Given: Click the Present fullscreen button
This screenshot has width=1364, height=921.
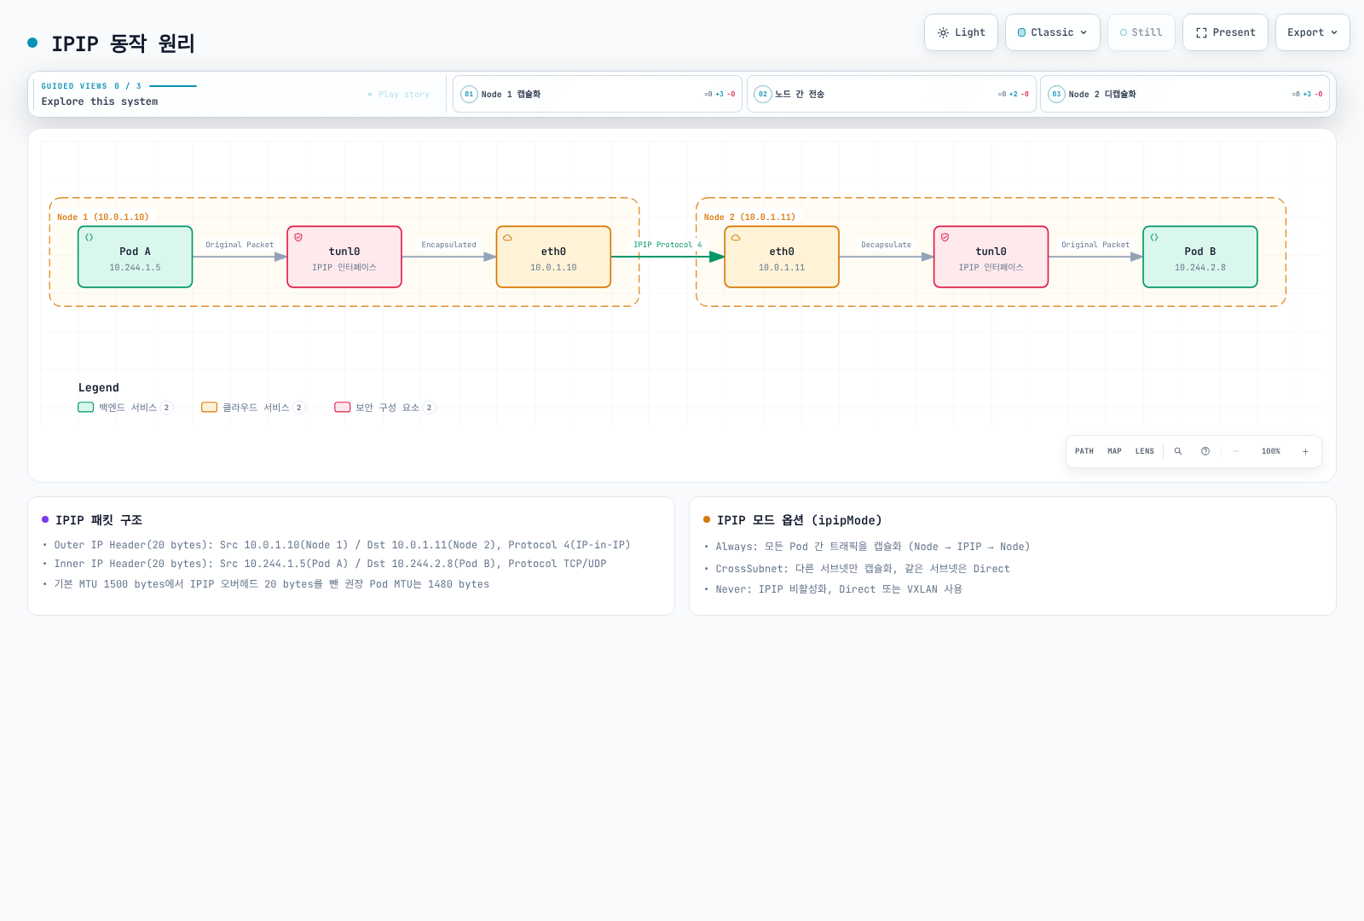Looking at the screenshot, I should [x=1225, y=32].
